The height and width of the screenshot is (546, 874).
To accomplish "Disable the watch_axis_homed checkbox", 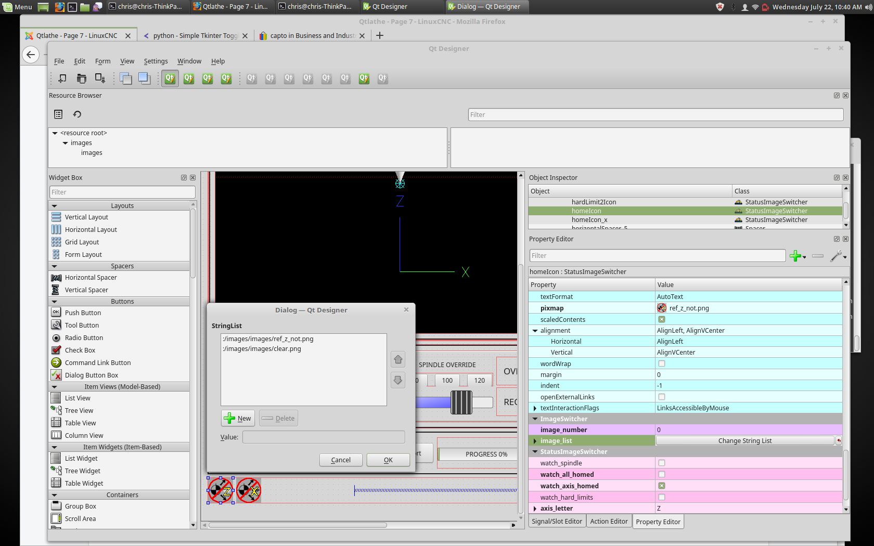I will coord(661,486).
